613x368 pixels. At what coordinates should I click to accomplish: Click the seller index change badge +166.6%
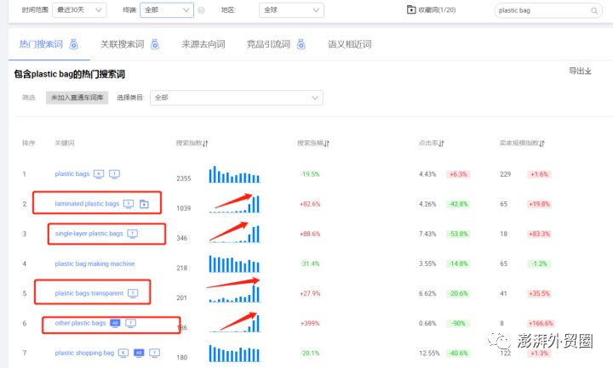tap(541, 324)
